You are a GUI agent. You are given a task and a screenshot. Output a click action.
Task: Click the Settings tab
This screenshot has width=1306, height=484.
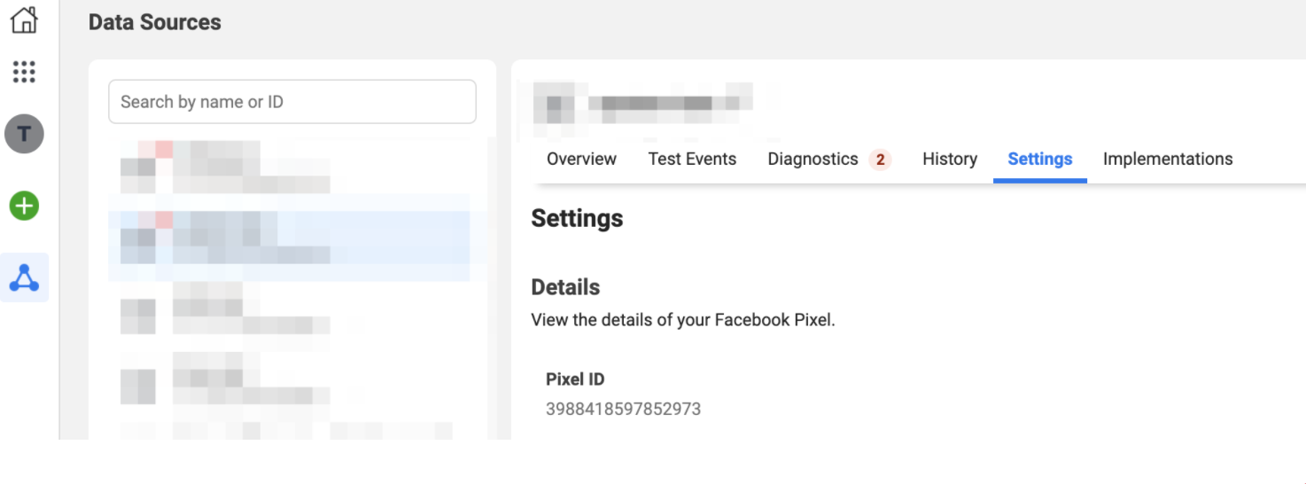tap(1039, 160)
